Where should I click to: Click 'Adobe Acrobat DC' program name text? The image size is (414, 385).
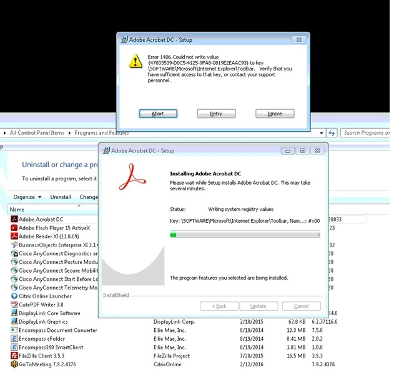point(41,219)
